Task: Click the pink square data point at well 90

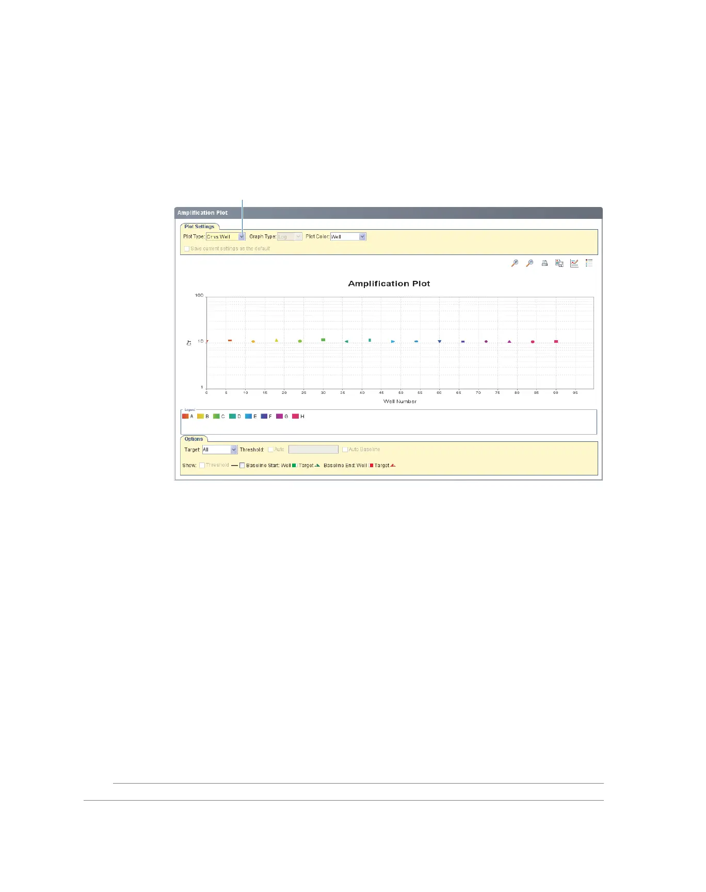Action: pos(556,342)
